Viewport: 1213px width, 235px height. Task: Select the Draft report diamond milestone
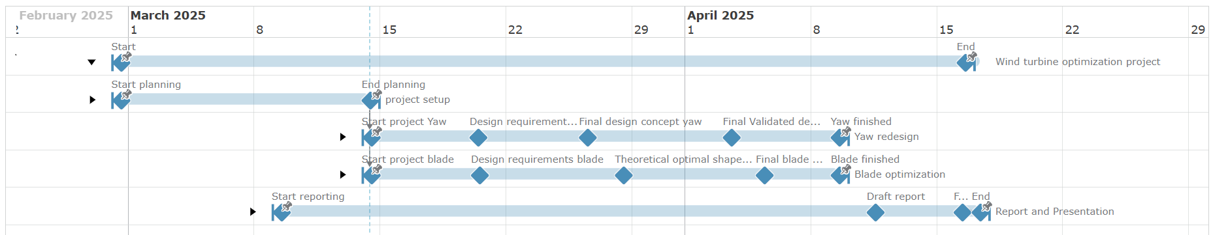coord(875,212)
